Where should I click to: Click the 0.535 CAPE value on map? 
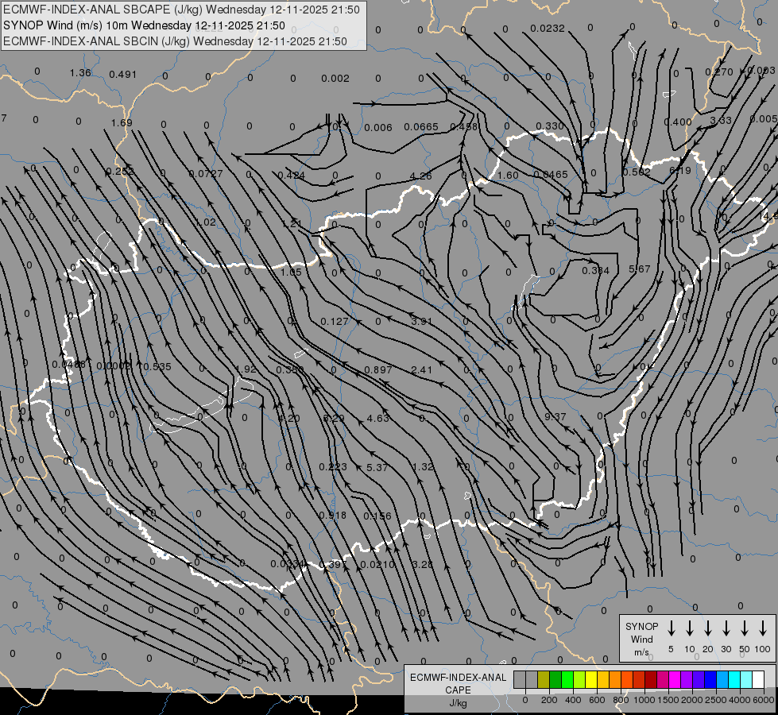pos(157,367)
